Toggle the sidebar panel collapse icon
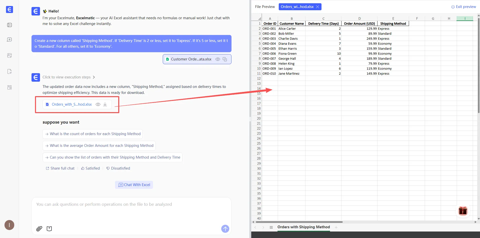Screen dimensions: 480x238 (9, 25)
